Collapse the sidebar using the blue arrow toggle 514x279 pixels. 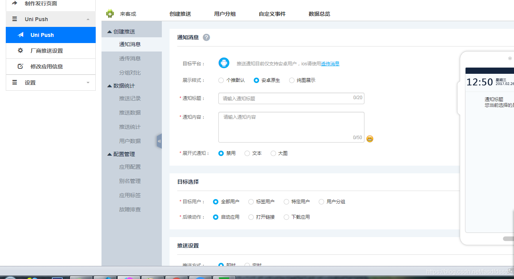(158, 141)
